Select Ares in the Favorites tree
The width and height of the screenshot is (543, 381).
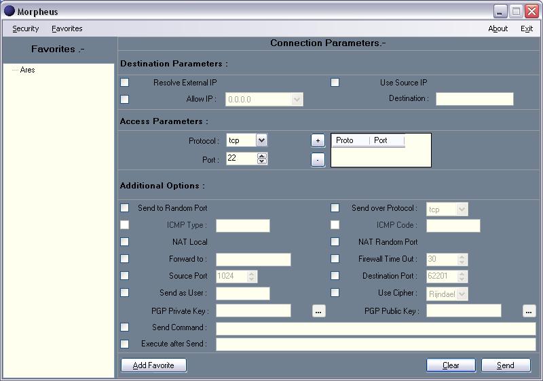pos(27,70)
